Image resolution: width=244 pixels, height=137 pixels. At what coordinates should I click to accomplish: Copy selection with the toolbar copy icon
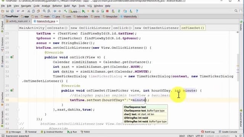point(34,11)
